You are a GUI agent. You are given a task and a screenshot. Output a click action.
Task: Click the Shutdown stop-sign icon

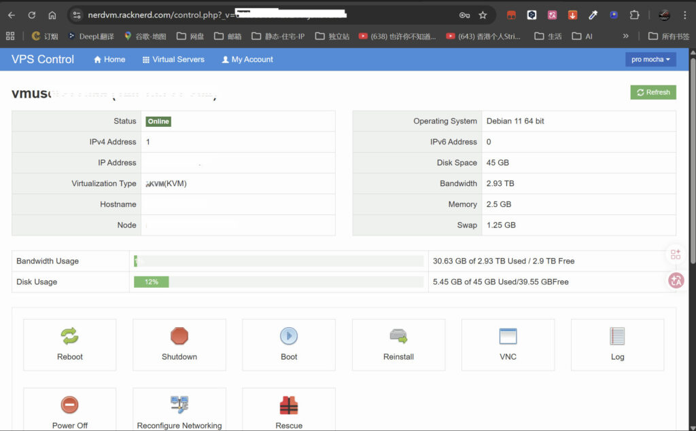[x=179, y=336]
